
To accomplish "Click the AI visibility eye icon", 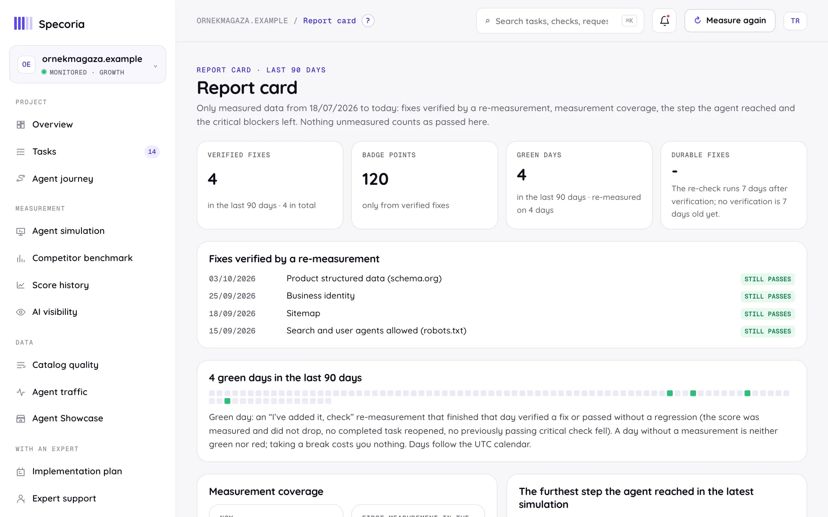I will coord(21,312).
